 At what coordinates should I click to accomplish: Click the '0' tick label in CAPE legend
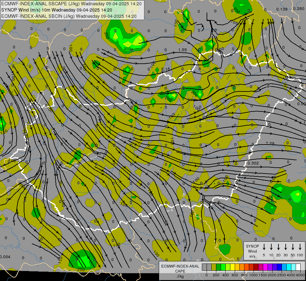207,275
